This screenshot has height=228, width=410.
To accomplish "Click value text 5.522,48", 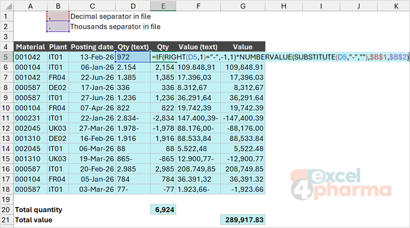I will (x=198, y=148).
